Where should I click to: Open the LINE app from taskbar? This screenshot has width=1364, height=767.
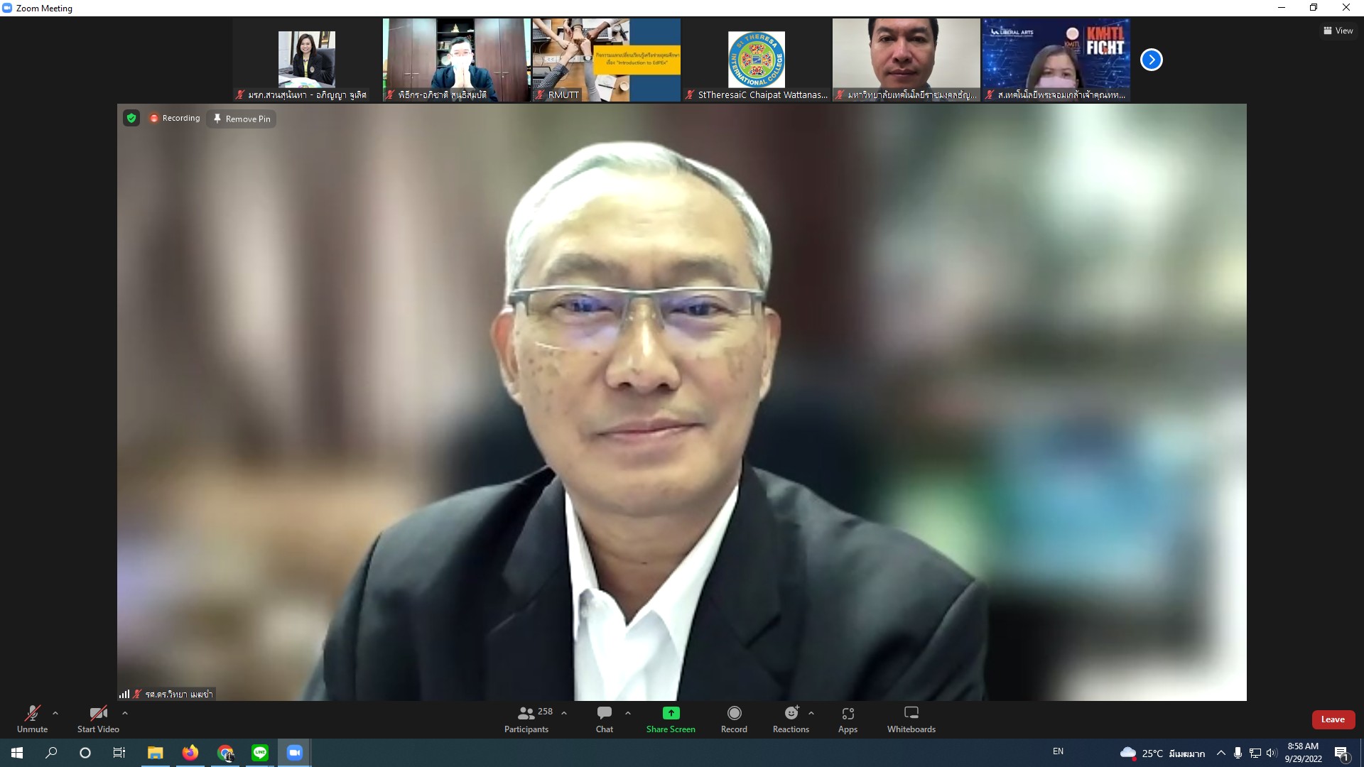260,752
